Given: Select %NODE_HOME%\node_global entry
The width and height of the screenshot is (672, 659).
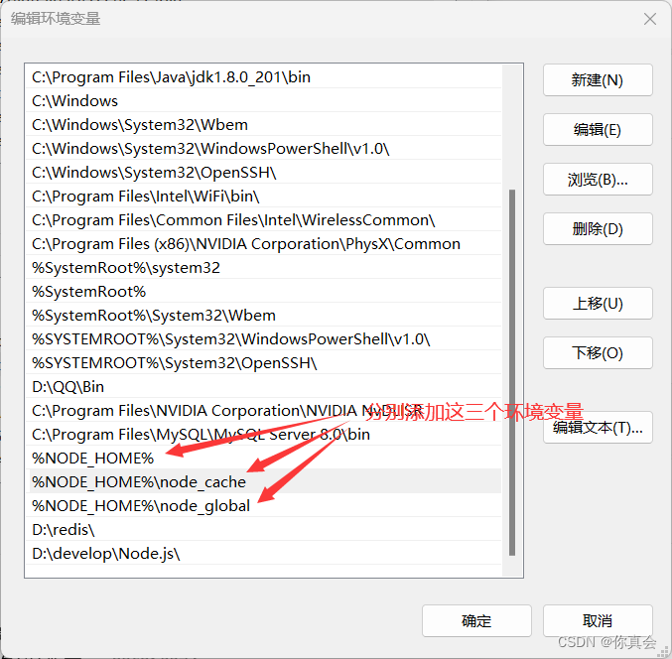Looking at the screenshot, I should tap(264, 506).
